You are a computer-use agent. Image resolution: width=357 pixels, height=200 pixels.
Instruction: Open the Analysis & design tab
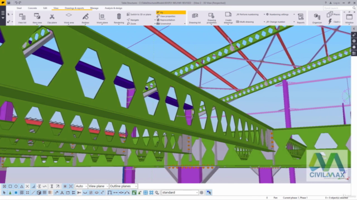click(x=113, y=8)
